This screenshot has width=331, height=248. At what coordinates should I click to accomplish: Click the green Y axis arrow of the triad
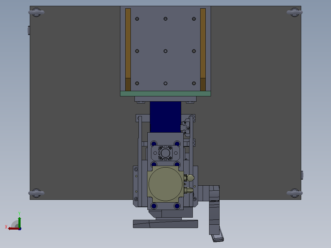tap(19, 222)
